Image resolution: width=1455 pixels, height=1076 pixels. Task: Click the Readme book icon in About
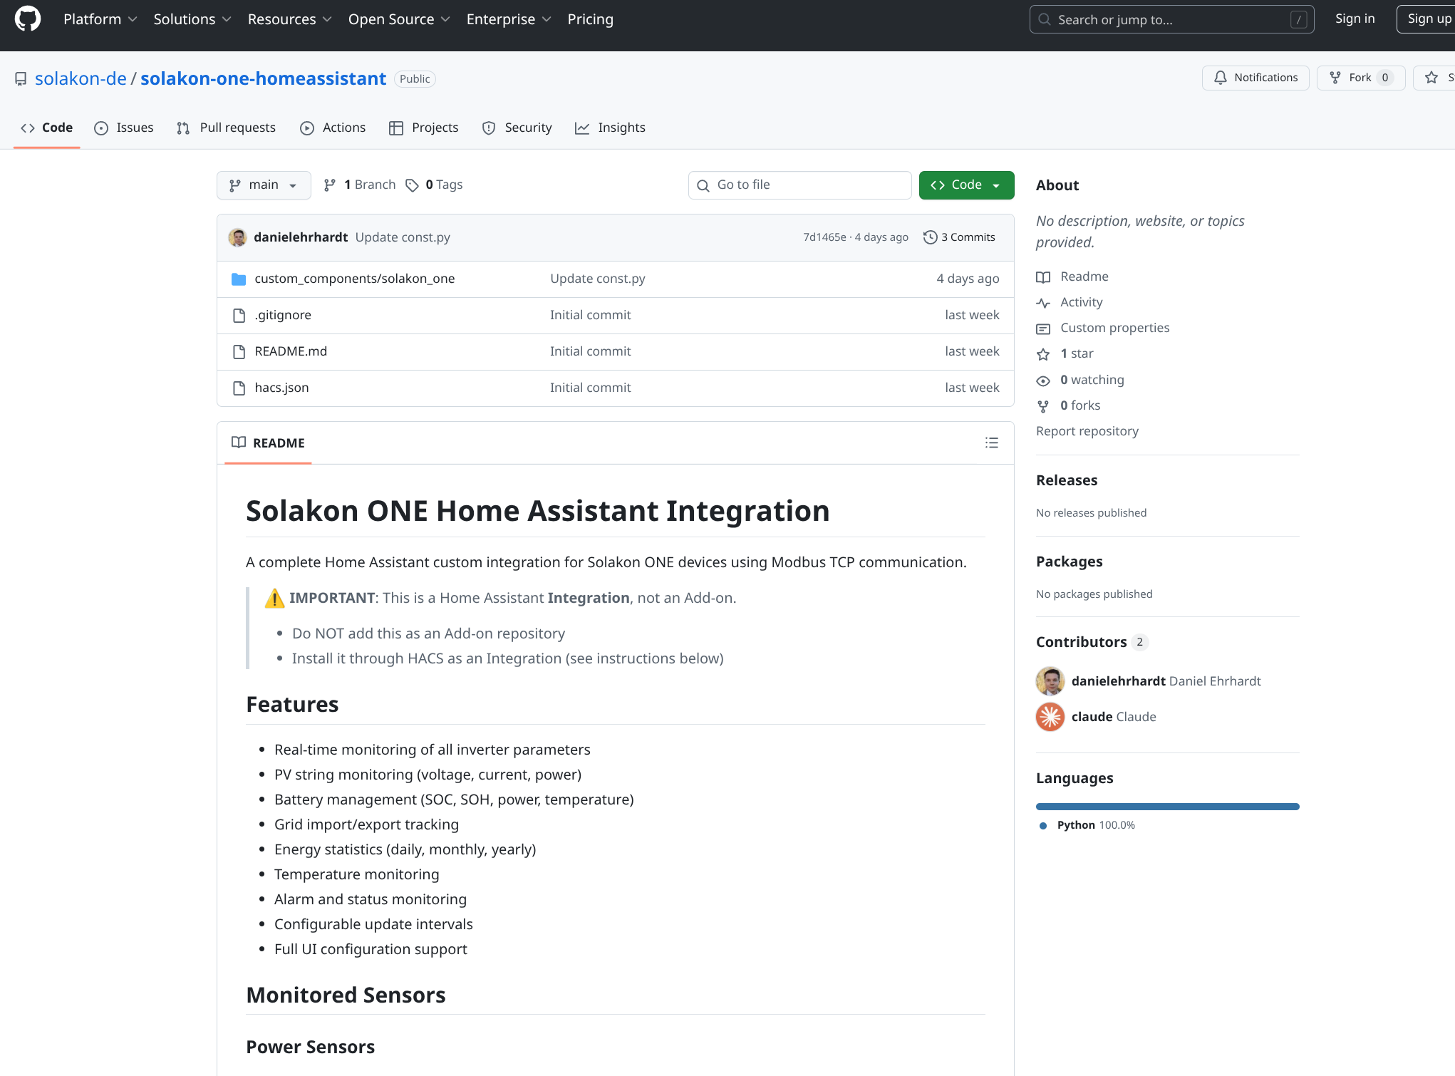pos(1043,277)
